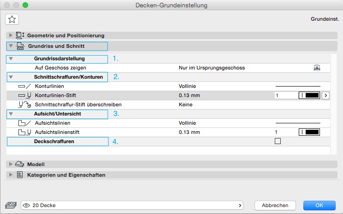Click the Modell panel icon
The width and height of the screenshot is (343, 214).
coord(20,164)
